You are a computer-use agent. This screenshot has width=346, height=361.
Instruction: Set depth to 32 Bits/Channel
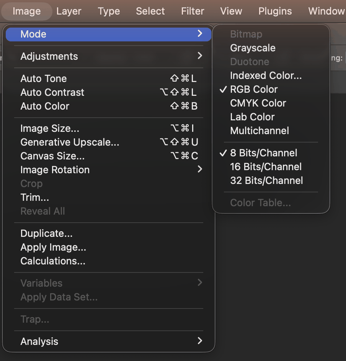coord(271,180)
